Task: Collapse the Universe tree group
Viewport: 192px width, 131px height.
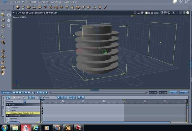Action: 7,105
